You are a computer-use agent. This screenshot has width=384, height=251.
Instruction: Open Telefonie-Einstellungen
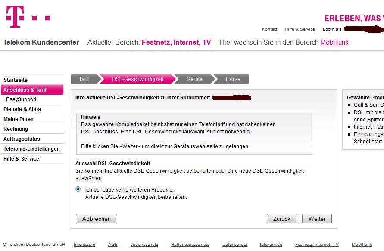[31, 149]
